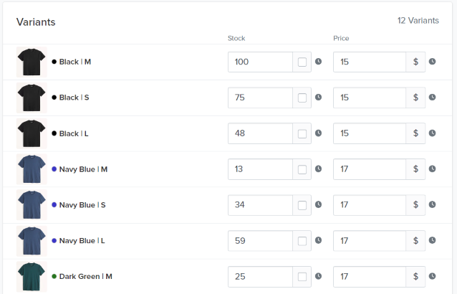Click the Black | M variant name
This screenshot has height=294, width=457.
pyautogui.click(x=75, y=62)
